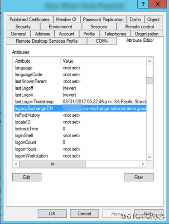
Task: Switch to the Member Of tab
Action: [67, 20]
